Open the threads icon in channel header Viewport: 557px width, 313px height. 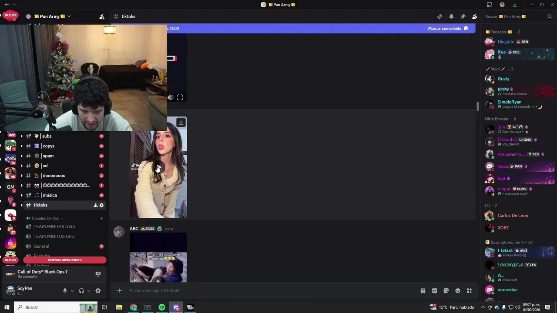pyautogui.click(x=440, y=17)
